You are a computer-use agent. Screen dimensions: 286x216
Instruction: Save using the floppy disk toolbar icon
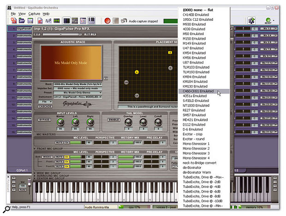pos(30,21)
